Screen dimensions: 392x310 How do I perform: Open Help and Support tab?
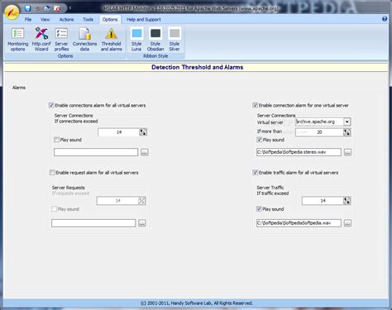pyautogui.click(x=143, y=20)
